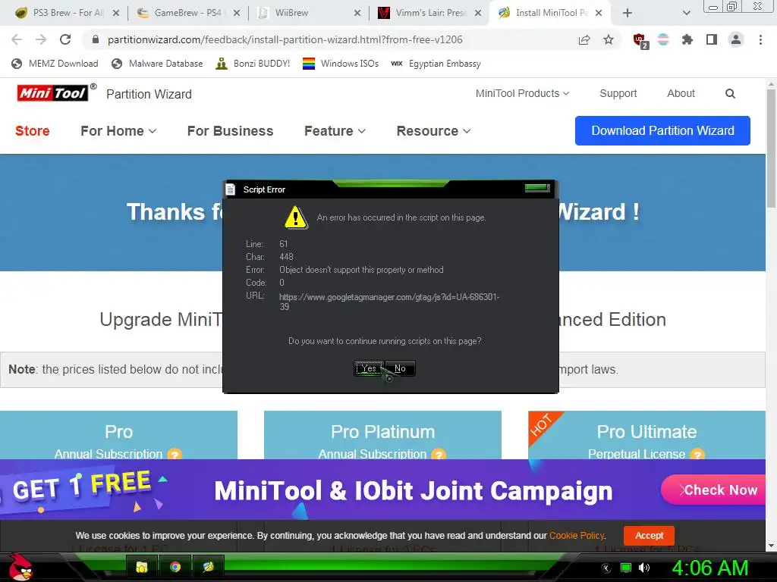777x582 pixels.
Task: Open the Chrome three-dot menu
Action: tap(760, 39)
